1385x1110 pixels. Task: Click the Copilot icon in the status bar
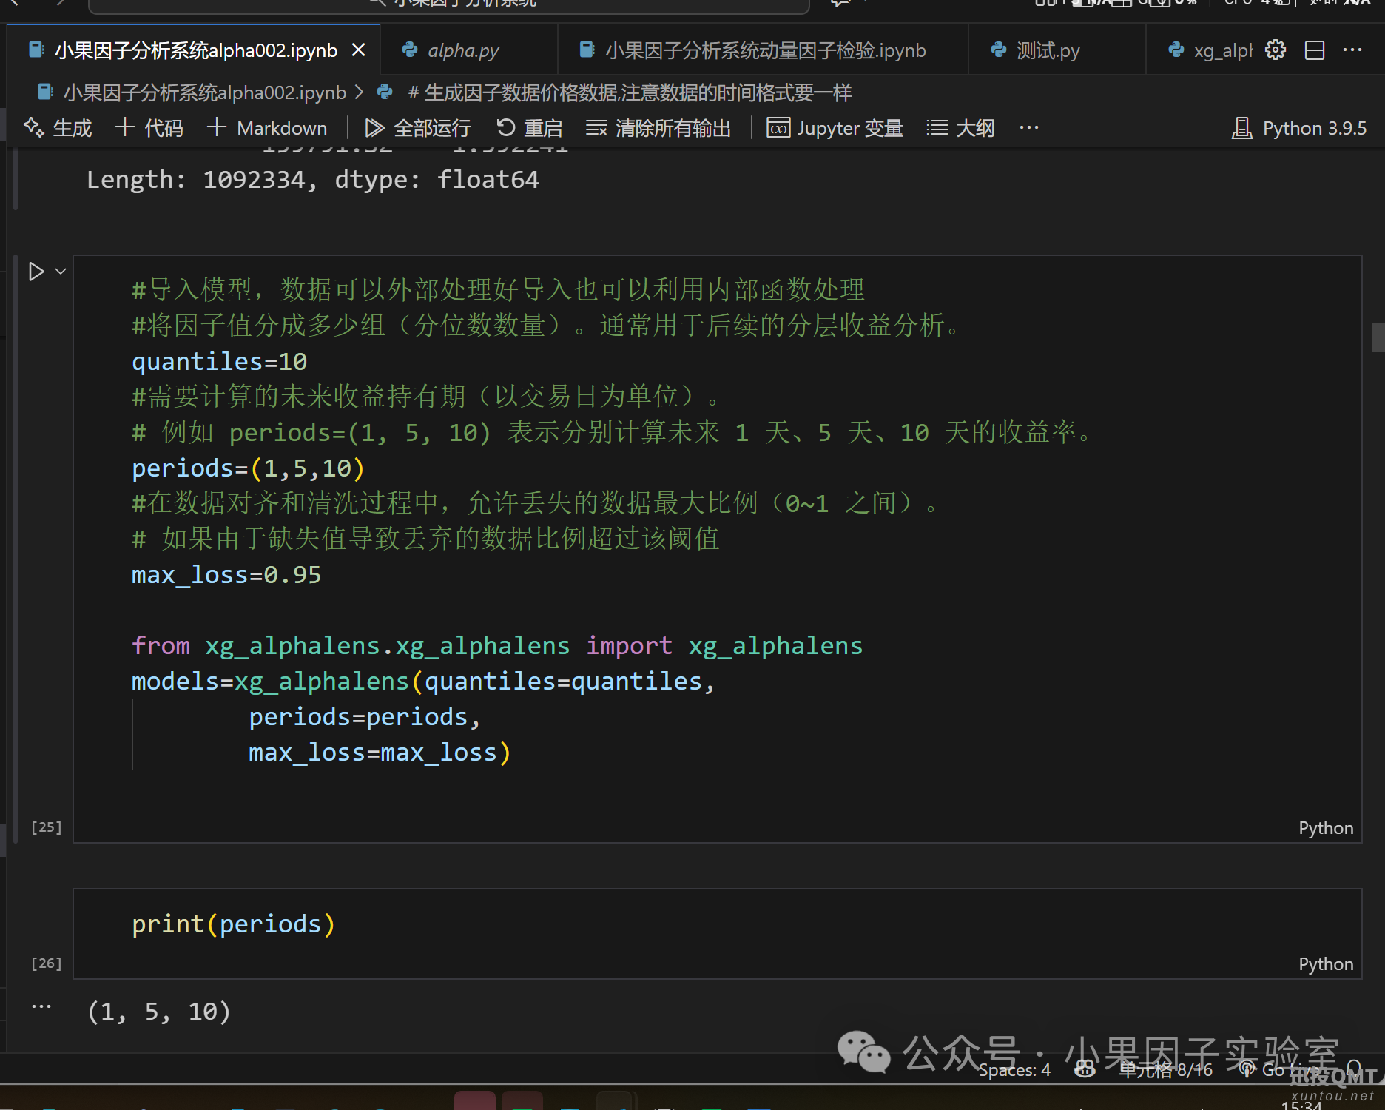coord(1085,1069)
